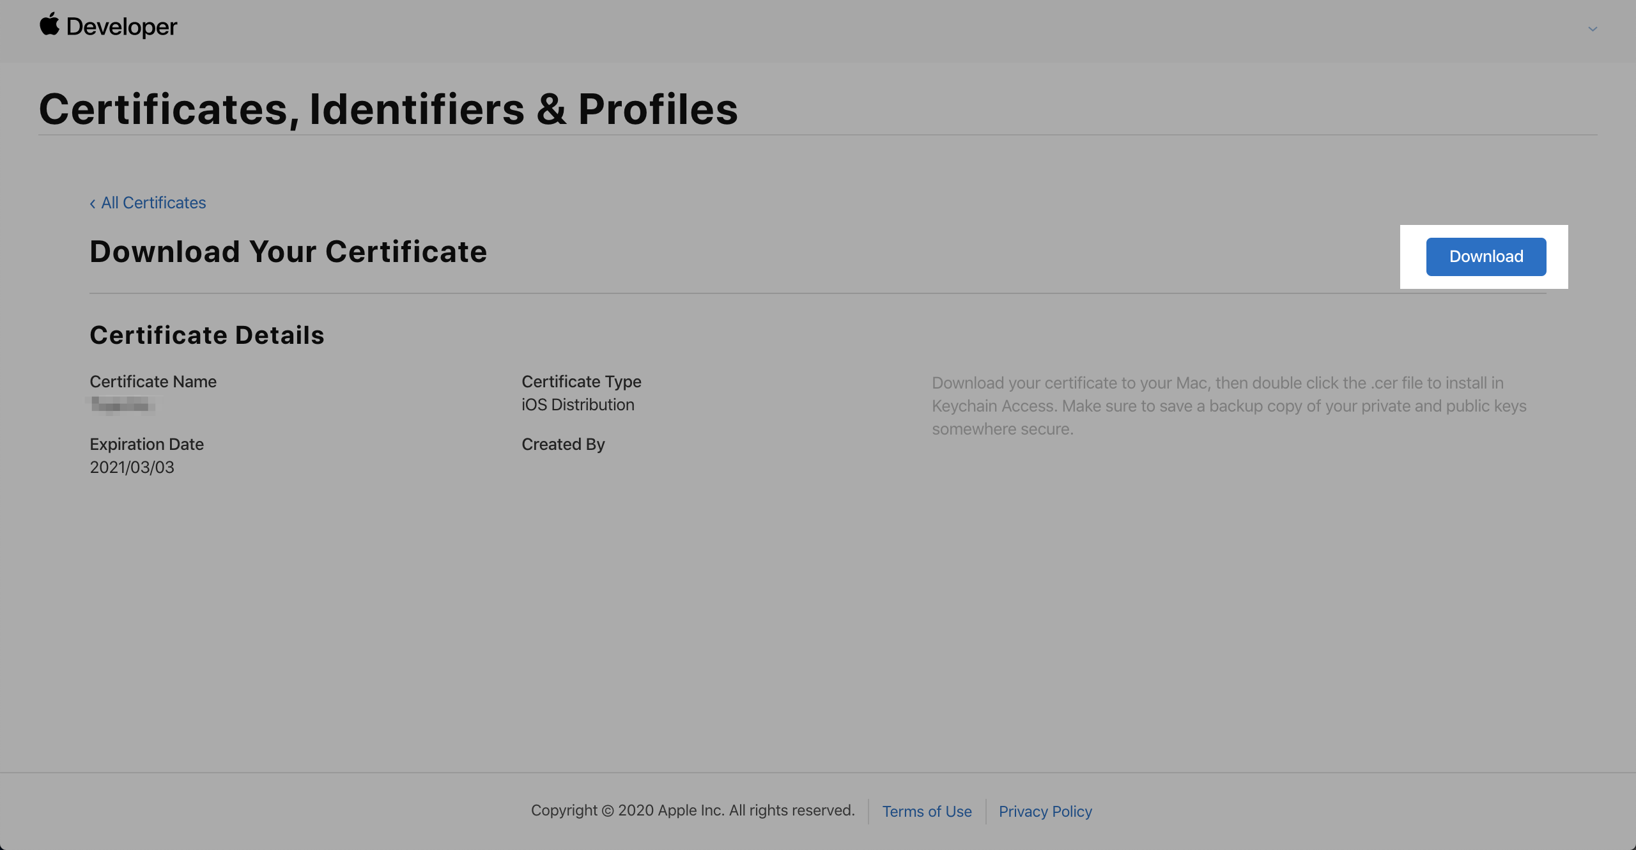Click the Apple logo icon
The width and height of the screenshot is (1636, 850).
49,25
